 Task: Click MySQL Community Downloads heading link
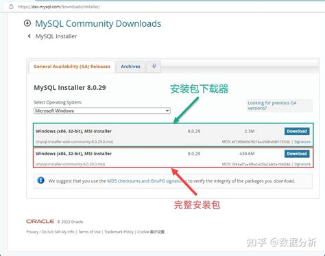pyautogui.click(x=98, y=23)
